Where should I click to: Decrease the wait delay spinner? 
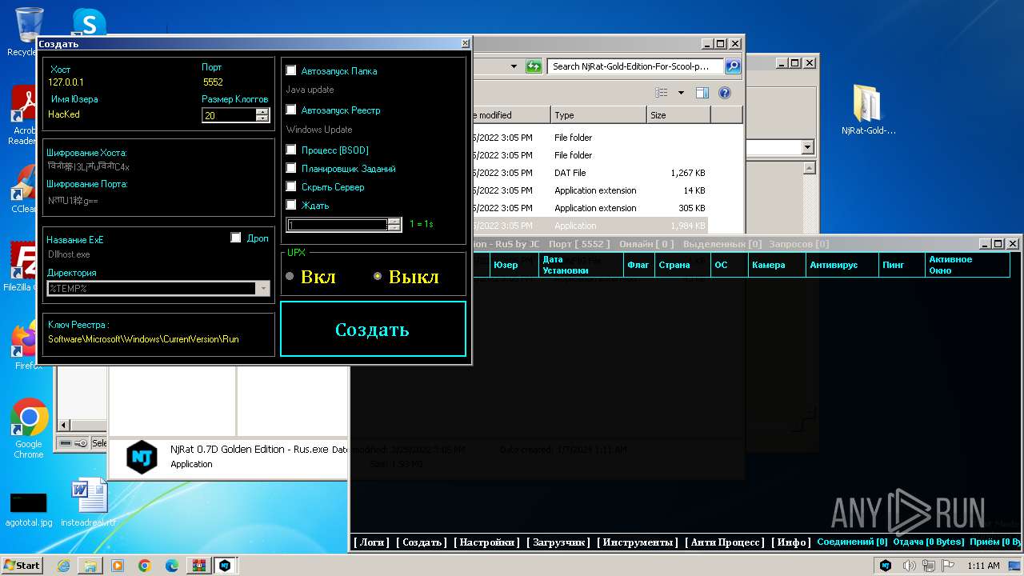(394, 228)
